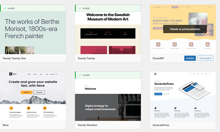The image size is (220, 132).
Task: Open Détails et prévisualisation overlay on OceanWP
Action: [185, 29]
